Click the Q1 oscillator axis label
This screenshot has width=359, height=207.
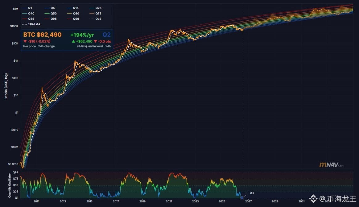[16, 198]
